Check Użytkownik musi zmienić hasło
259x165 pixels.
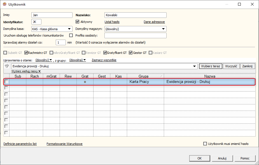coord(205,144)
